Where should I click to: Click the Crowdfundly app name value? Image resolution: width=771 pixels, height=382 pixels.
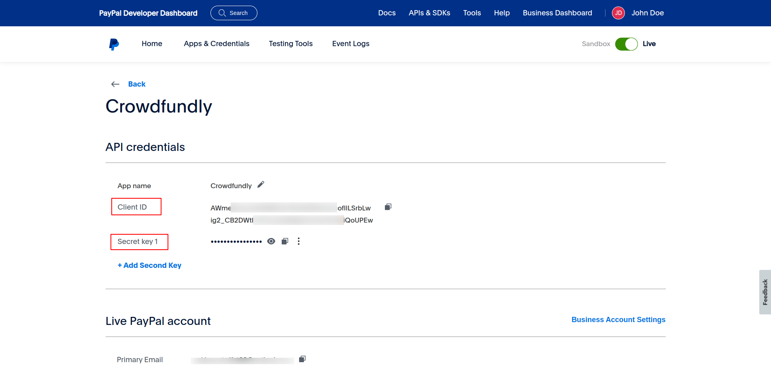click(x=231, y=186)
